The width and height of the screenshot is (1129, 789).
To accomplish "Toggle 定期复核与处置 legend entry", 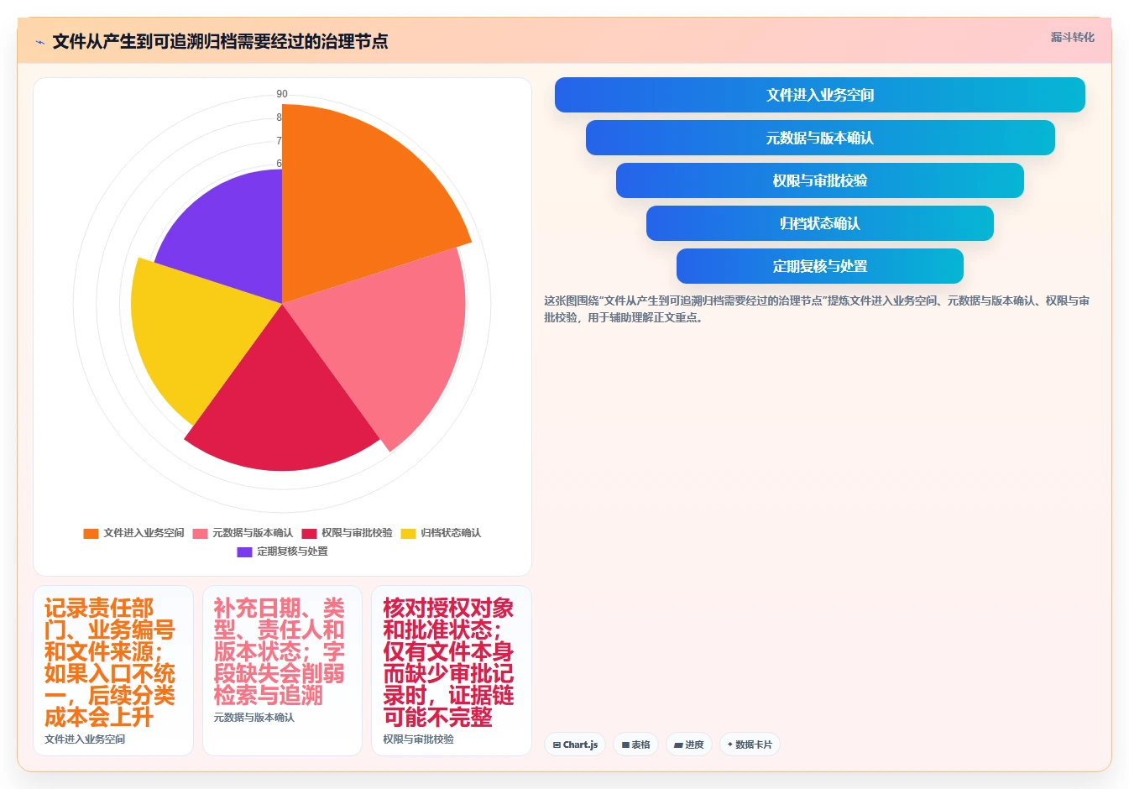I will coord(282,551).
